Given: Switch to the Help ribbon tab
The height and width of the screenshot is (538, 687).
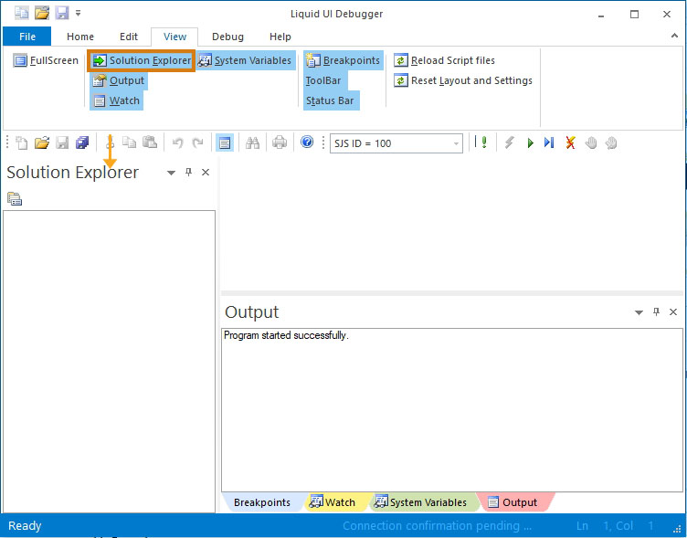Looking at the screenshot, I should tap(280, 37).
